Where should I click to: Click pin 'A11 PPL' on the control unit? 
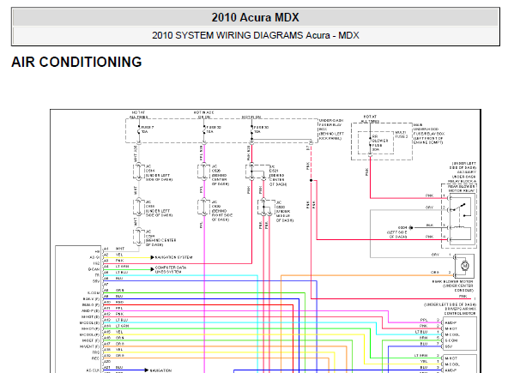coord(113,308)
